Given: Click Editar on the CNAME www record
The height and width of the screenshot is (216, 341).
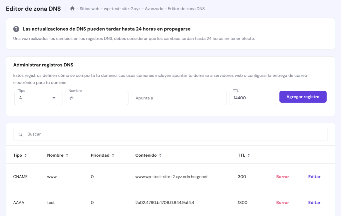Looking at the screenshot, I should click(x=314, y=177).
